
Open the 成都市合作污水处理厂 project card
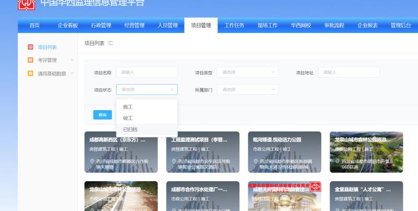click(203, 196)
